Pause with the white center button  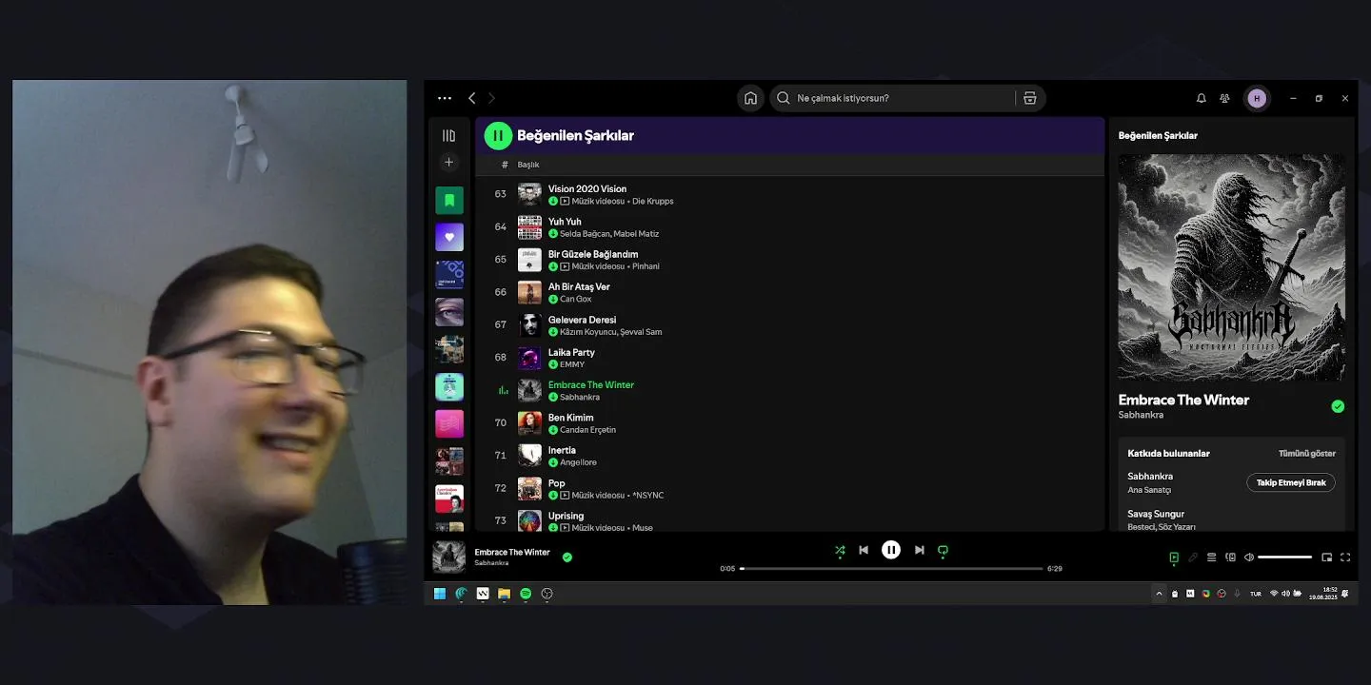click(x=891, y=550)
